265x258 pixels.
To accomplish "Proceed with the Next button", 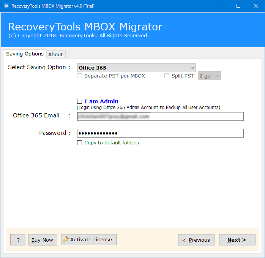I will click(237, 240).
